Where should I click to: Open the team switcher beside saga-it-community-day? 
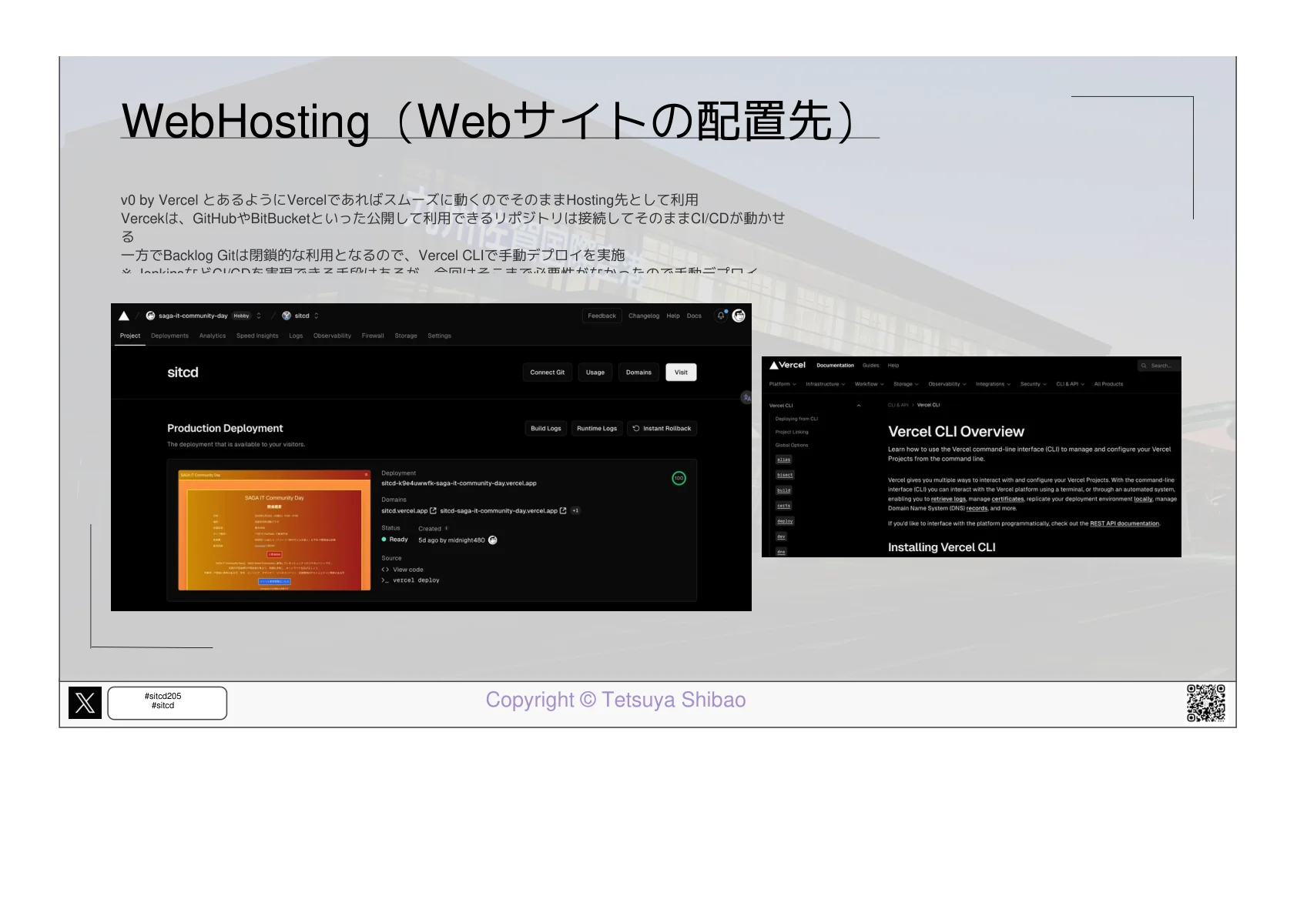click(x=259, y=316)
